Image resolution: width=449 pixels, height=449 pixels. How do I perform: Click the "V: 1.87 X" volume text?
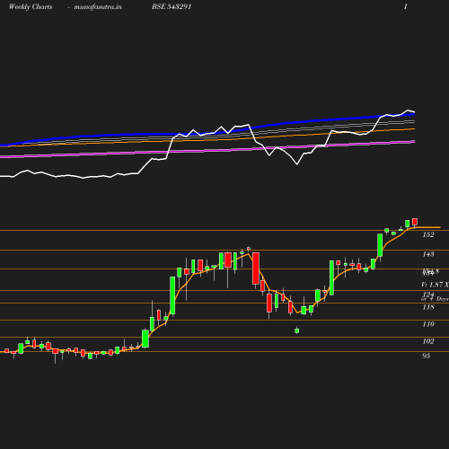coord(435,285)
